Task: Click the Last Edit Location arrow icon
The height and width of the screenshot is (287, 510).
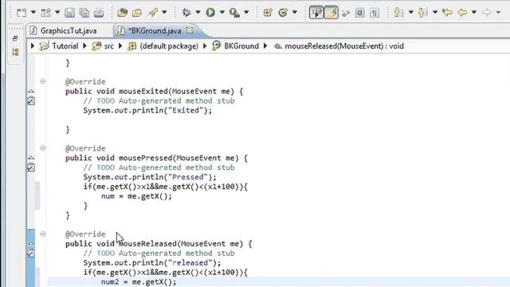Action: [x=448, y=13]
